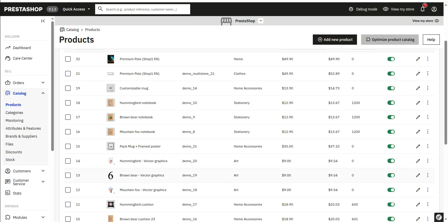The height and width of the screenshot is (222, 448).
Task: Edit Mountain fox notebook pencil icon
Action: point(418,132)
